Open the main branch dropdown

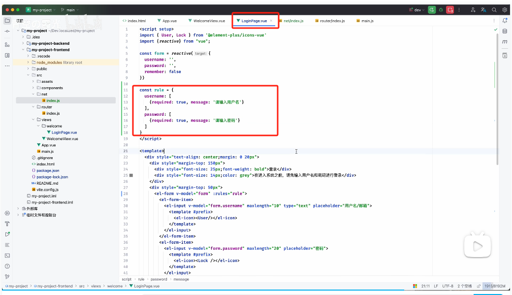(x=70, y=10)
